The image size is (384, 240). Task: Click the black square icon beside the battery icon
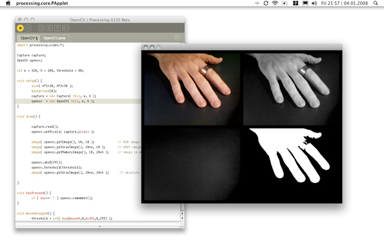[x=296, y=3]
